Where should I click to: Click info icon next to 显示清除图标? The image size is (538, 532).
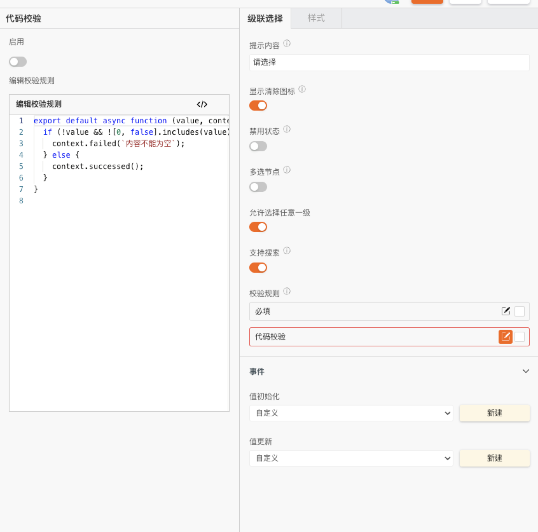click(302, 89)
